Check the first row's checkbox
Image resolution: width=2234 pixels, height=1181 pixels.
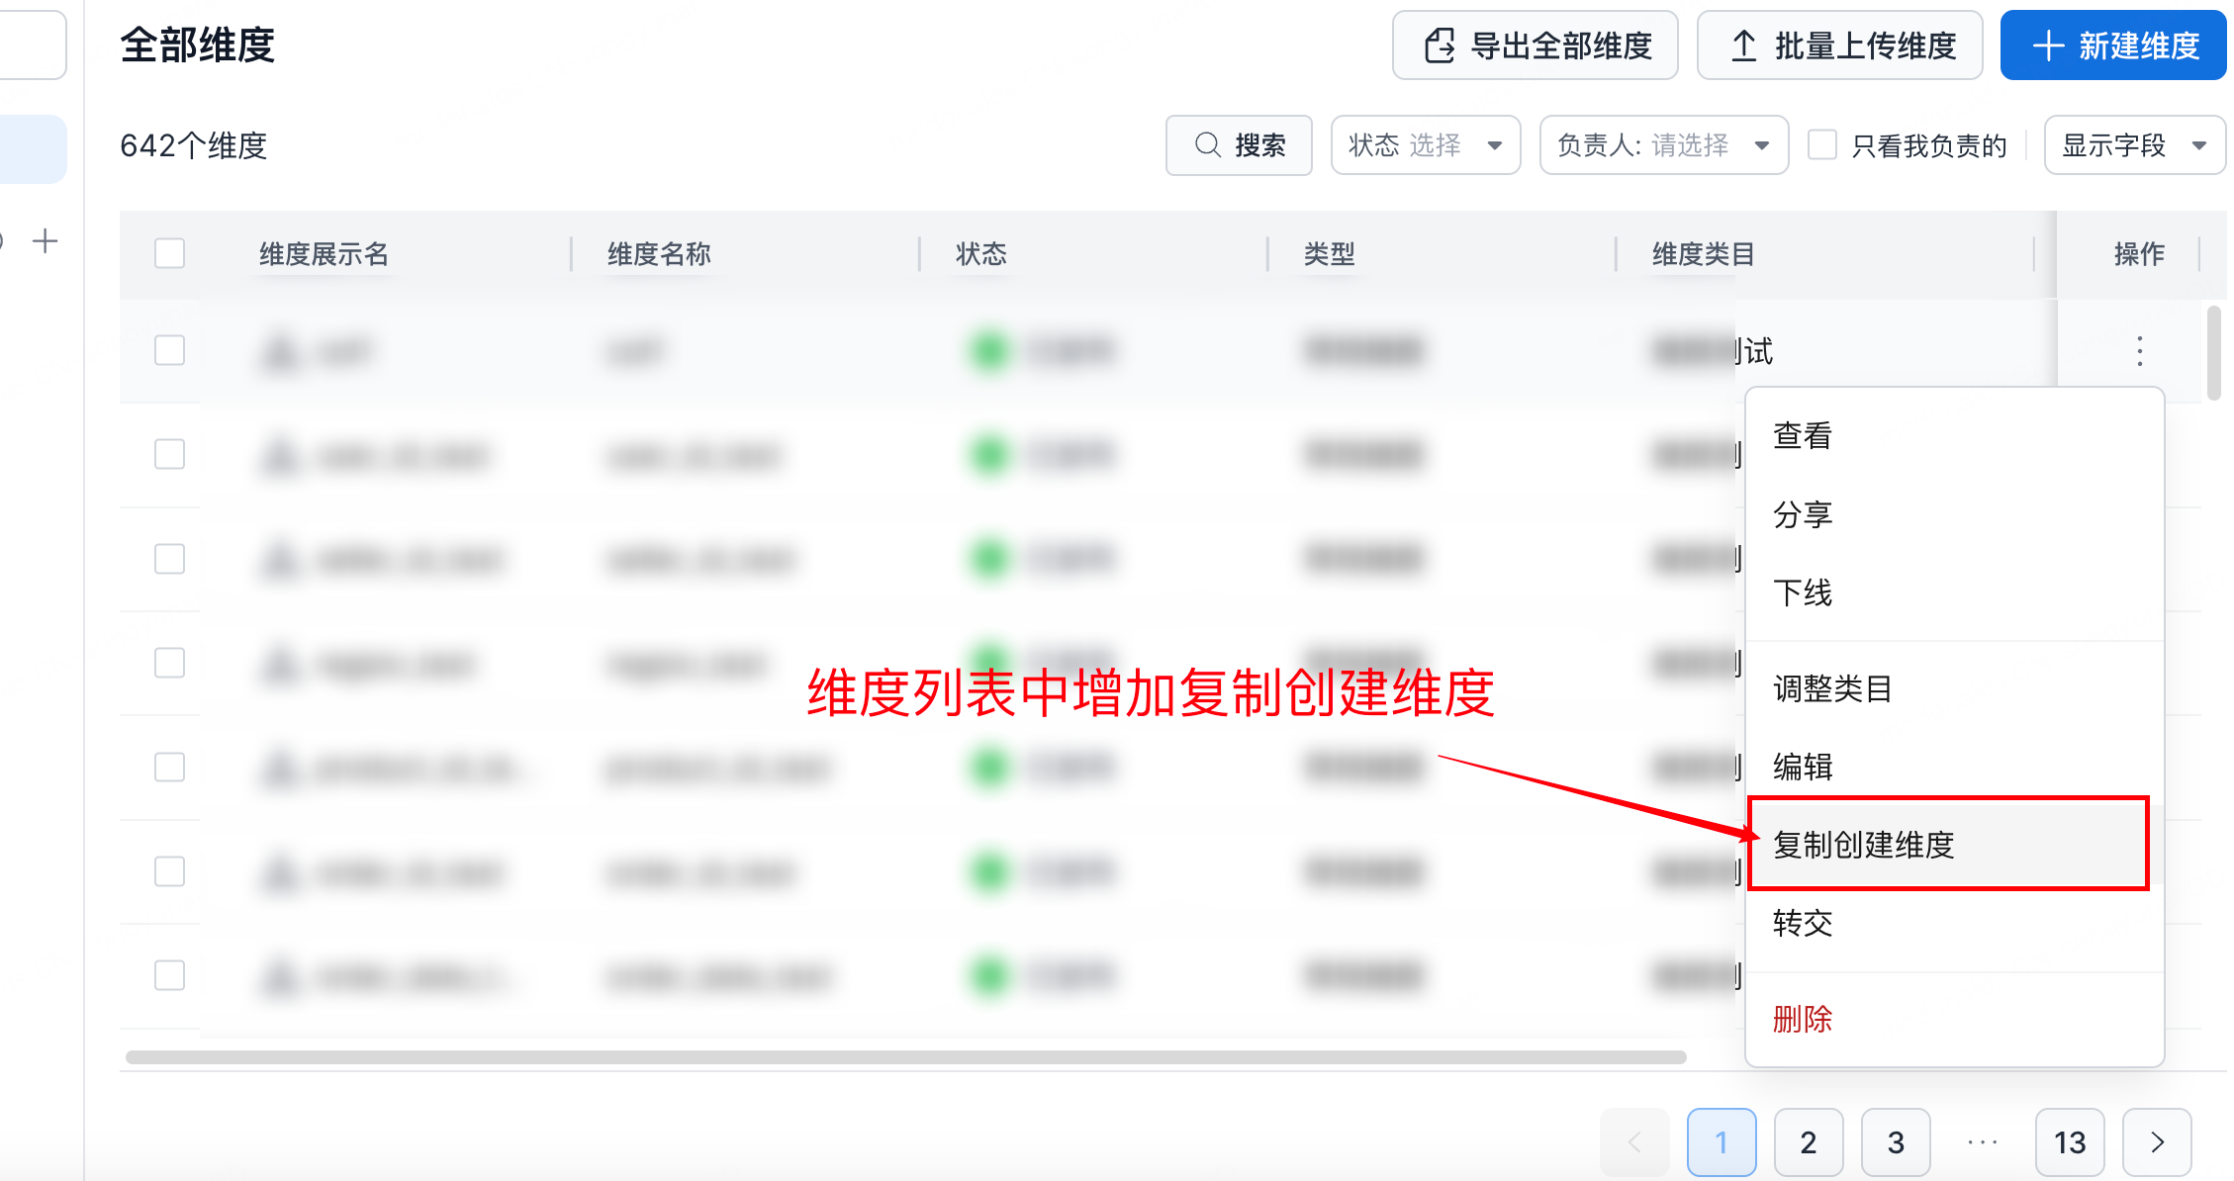click(x=170, y=350)
